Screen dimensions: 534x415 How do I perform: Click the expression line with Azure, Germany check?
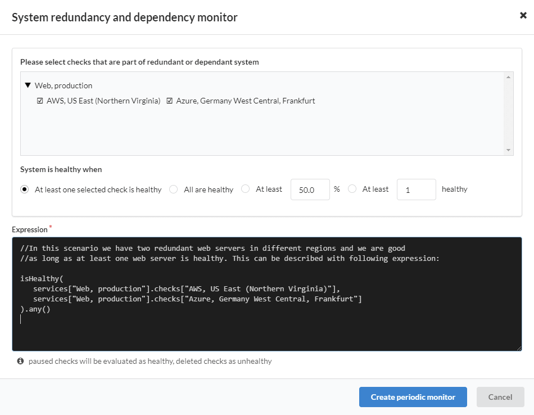pyautogui.click(x=197, y=299)
